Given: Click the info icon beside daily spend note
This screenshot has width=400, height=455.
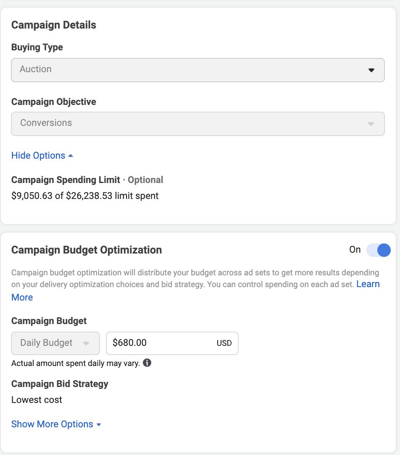Looking at the screenshot, I should (x=147, y=363).
